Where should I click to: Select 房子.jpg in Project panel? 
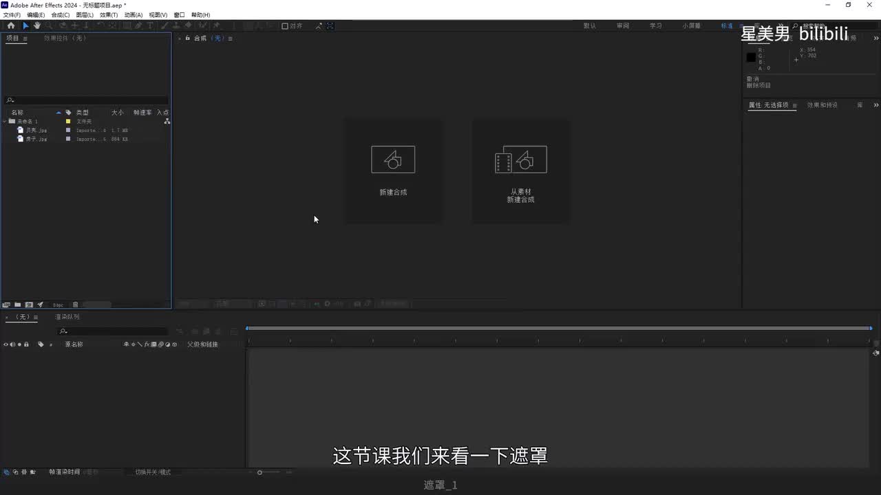pyautogui.click(x=36, y=139)
